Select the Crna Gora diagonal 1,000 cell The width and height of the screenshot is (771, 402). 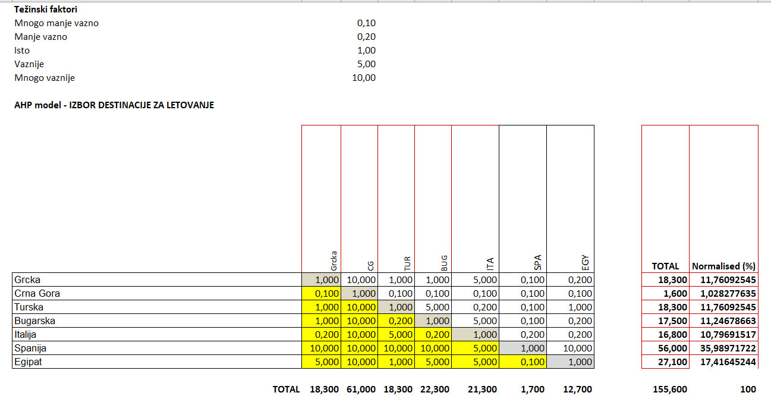click(360, 293)
